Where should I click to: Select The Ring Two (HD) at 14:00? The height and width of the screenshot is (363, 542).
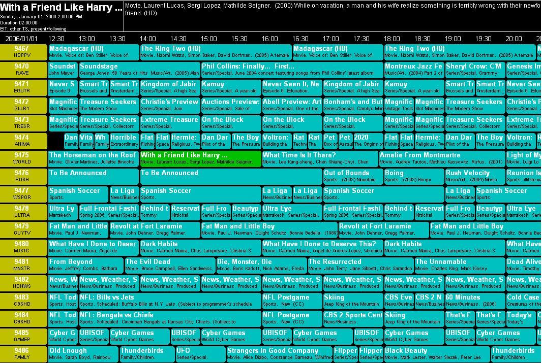[x=216, y=52]
